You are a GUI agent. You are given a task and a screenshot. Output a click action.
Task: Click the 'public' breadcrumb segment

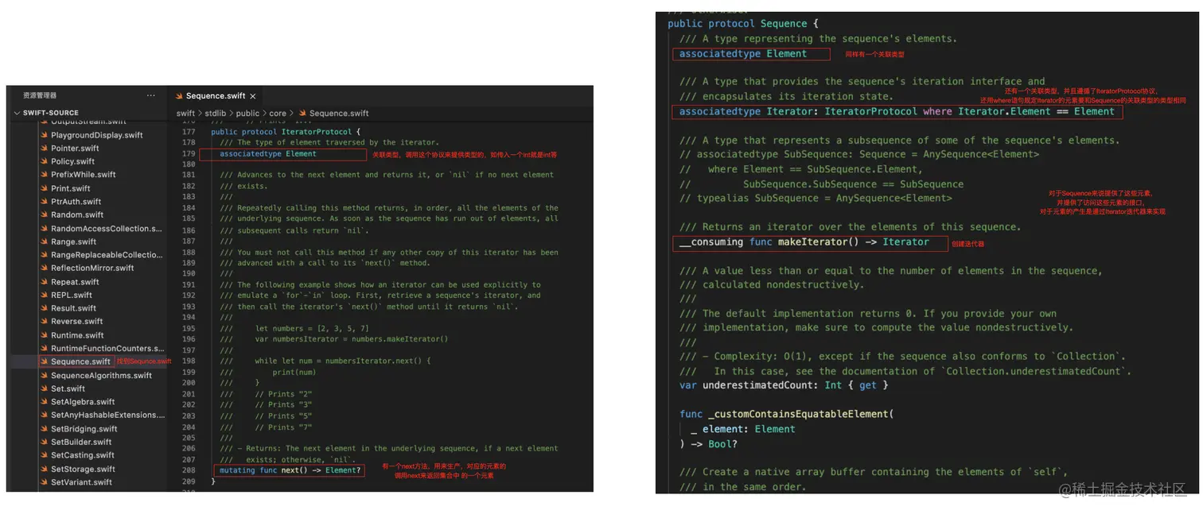(x=247, y=114)
